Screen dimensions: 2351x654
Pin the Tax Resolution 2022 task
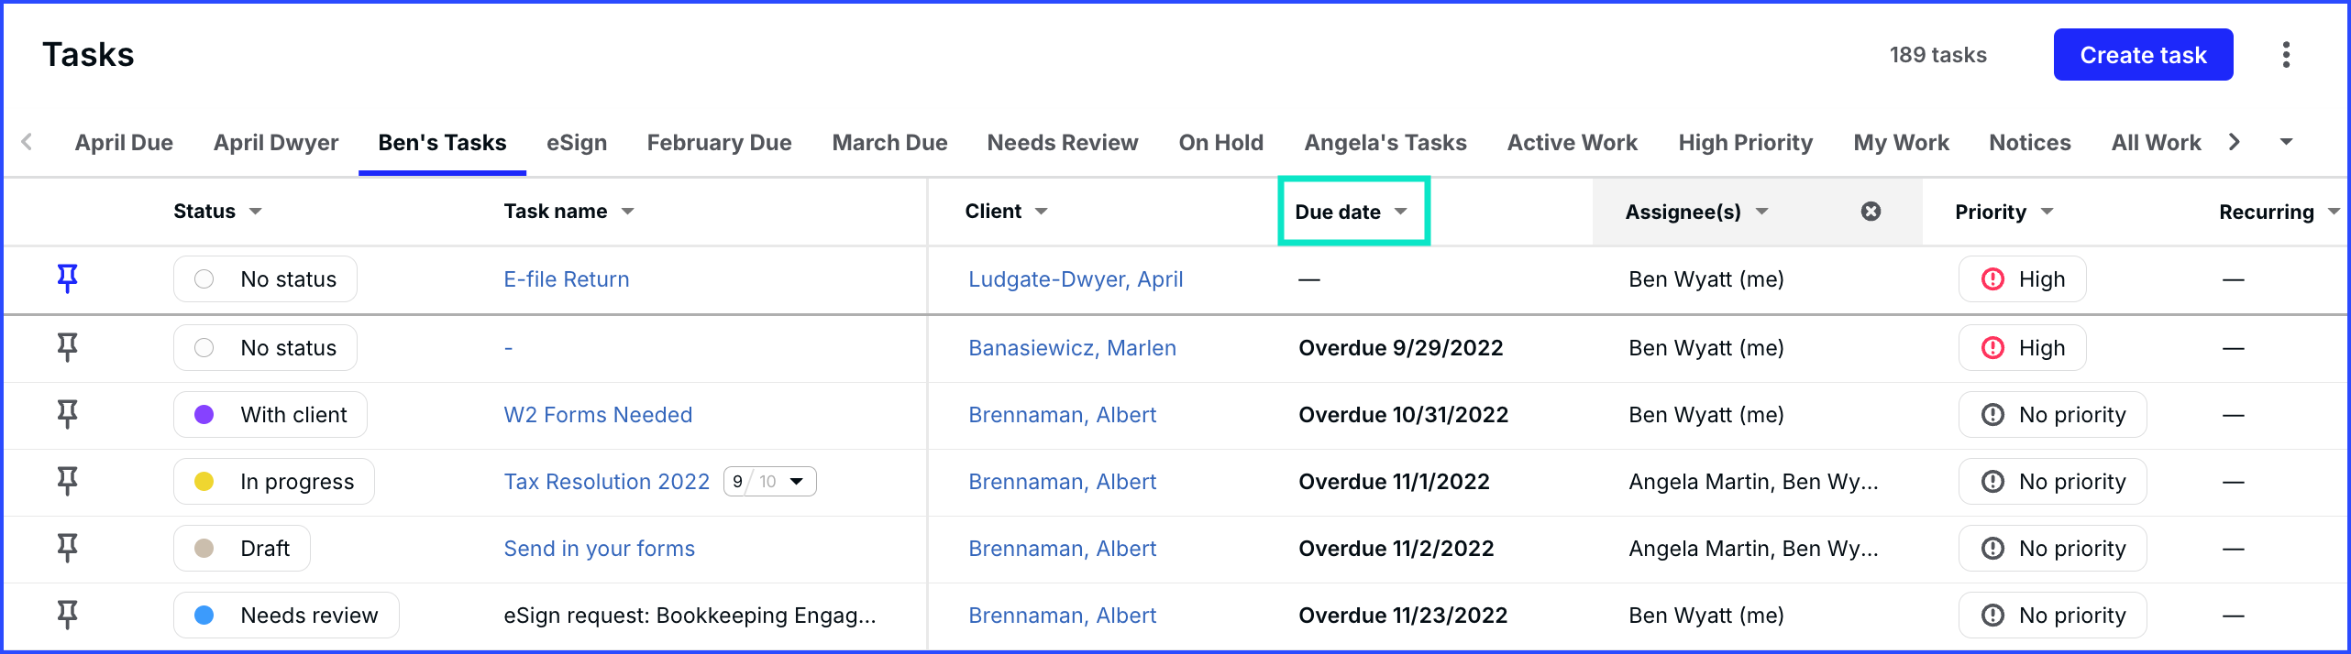tap(67, 481)
